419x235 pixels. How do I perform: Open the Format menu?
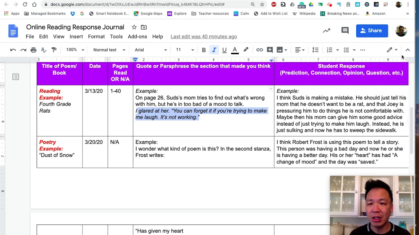[96, 37]
